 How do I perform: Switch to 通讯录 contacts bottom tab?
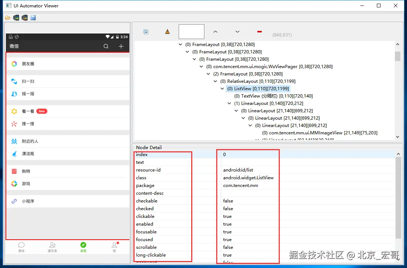pyautogui.click(x=52, y=247)
